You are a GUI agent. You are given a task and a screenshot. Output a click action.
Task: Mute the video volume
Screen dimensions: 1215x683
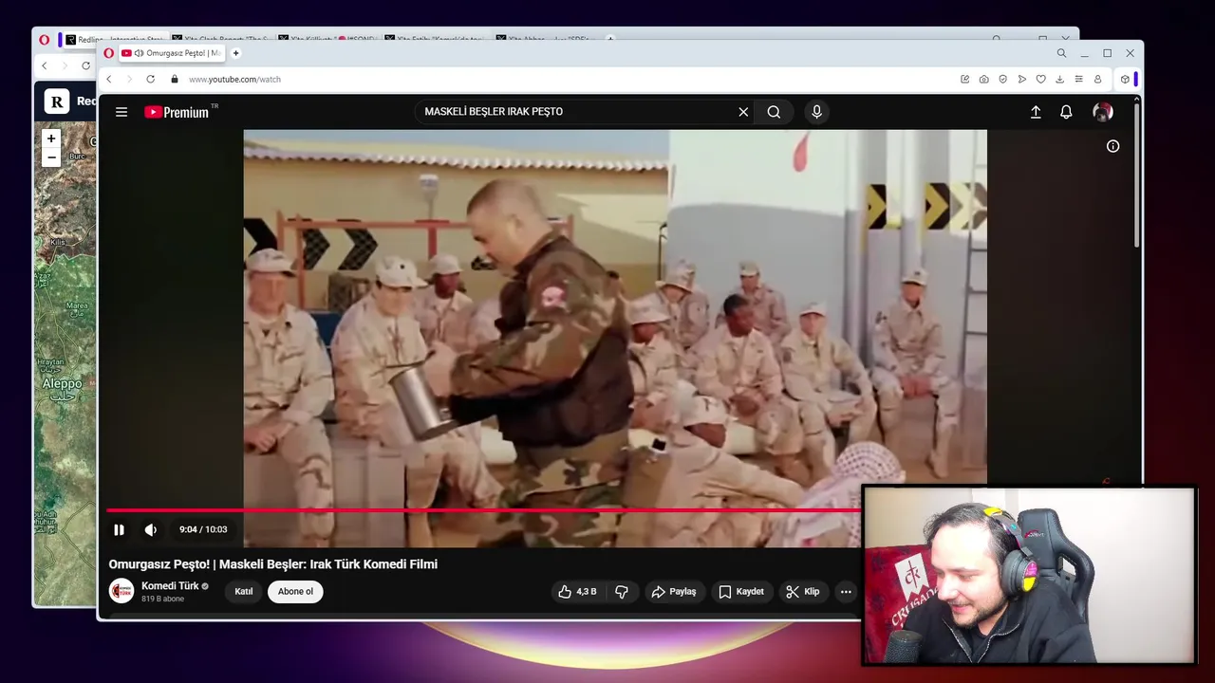[150, 529]
